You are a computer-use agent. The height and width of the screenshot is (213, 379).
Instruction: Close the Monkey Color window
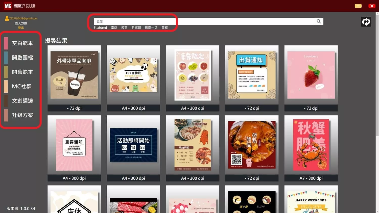click(372, 6)
